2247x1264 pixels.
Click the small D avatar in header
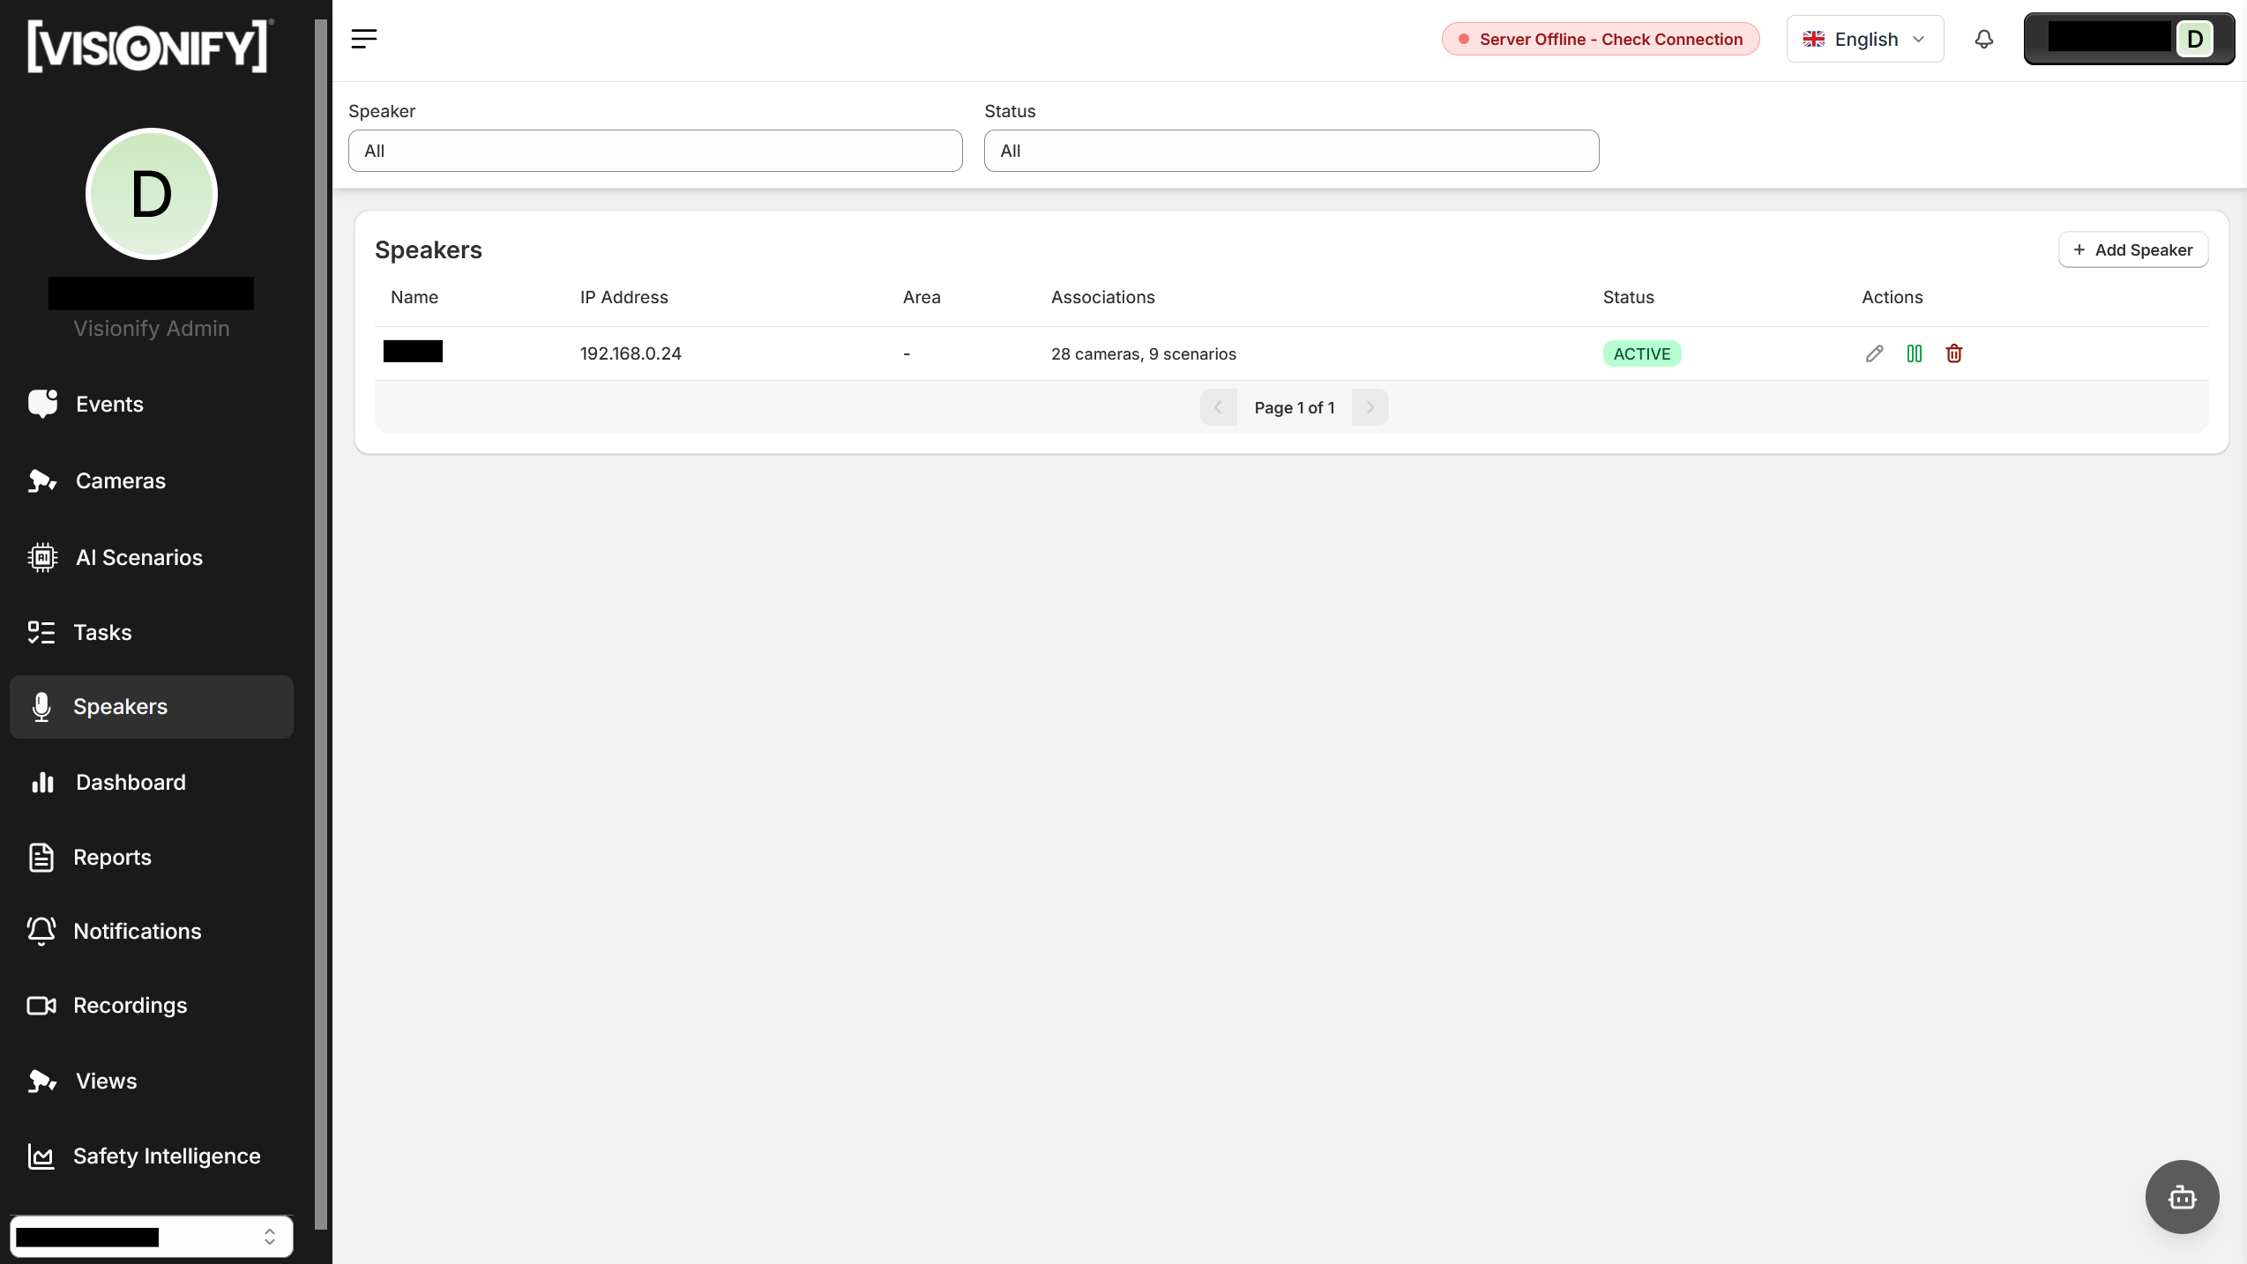(2194, 39)
